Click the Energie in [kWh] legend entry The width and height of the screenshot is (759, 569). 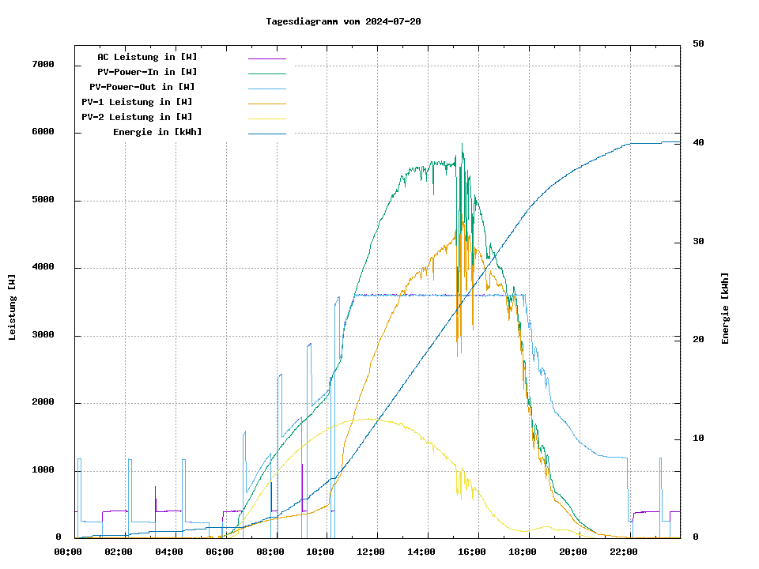click(157, 132)
